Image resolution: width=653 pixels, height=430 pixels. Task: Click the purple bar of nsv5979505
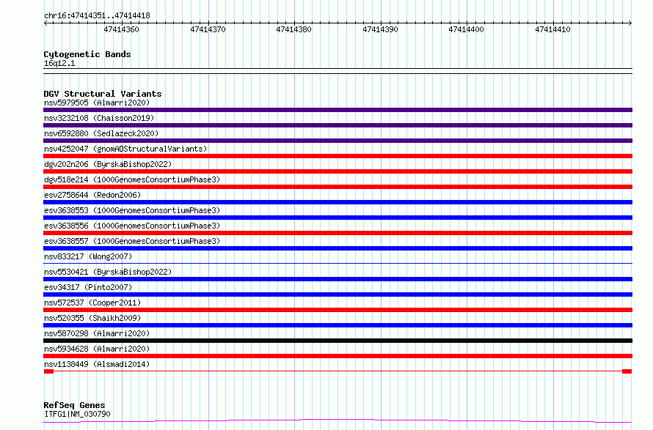(x=338, y=110)
